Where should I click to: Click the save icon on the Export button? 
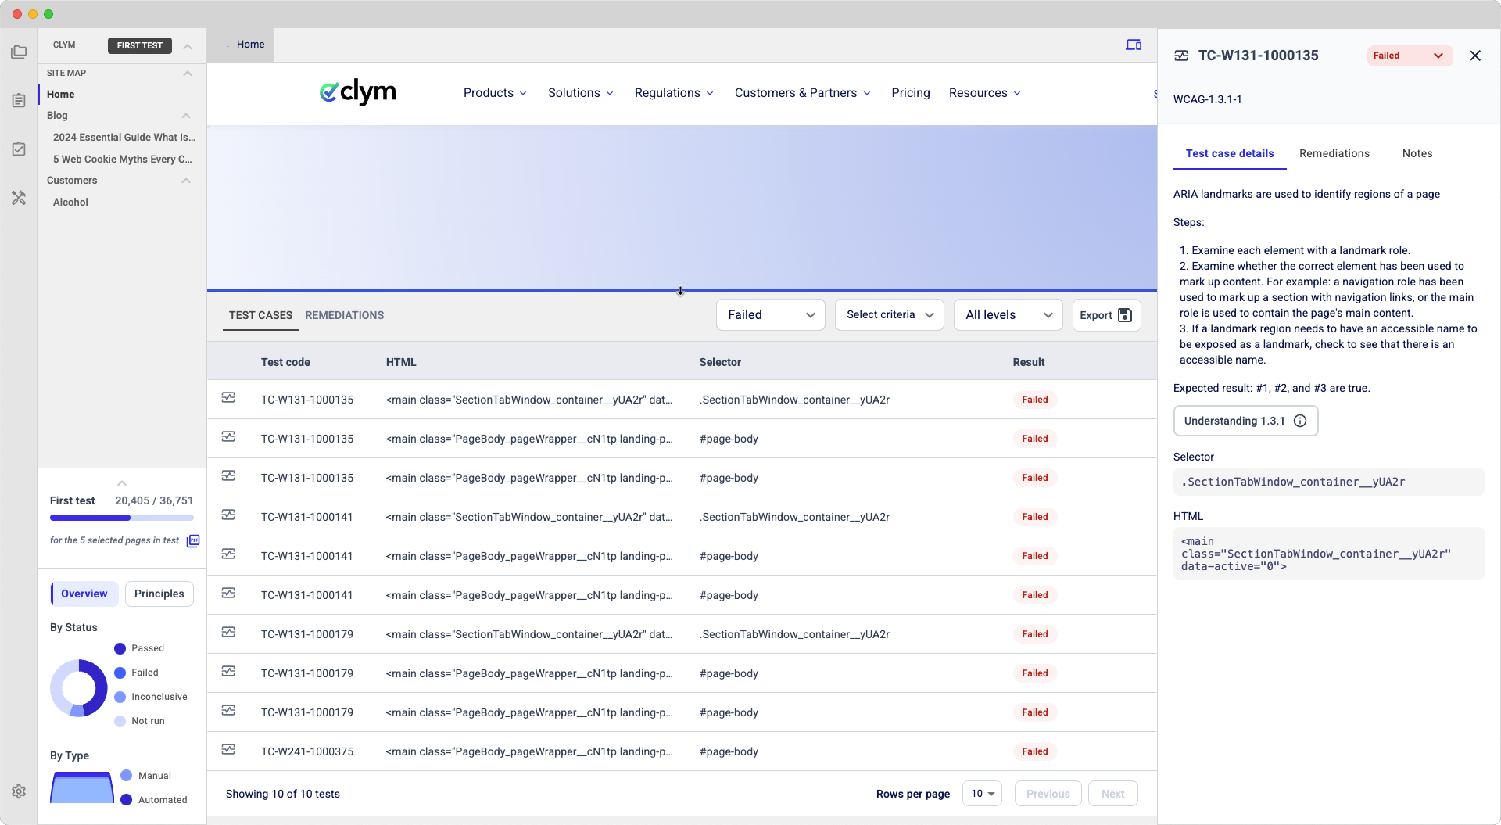pyautogui.click(x=1125, y=315)
